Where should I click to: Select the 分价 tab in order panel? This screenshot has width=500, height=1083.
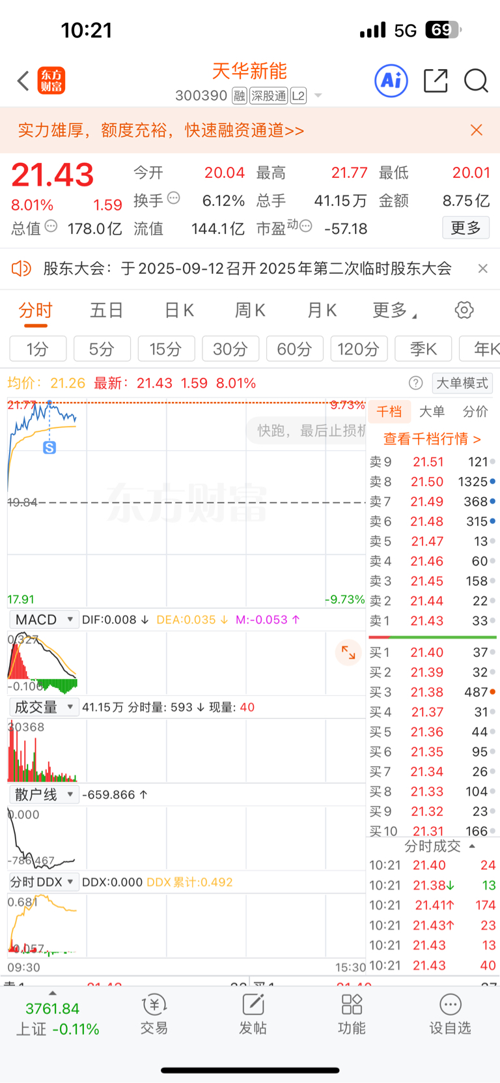click(x=475, y=412)
